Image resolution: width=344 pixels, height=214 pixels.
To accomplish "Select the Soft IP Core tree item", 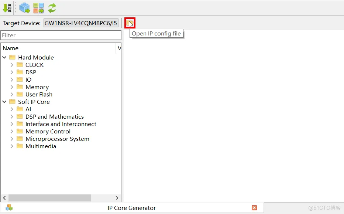I will (x=34, y=102).
